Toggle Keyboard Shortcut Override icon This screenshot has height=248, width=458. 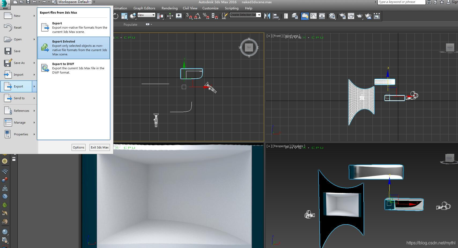click(179, 16)
